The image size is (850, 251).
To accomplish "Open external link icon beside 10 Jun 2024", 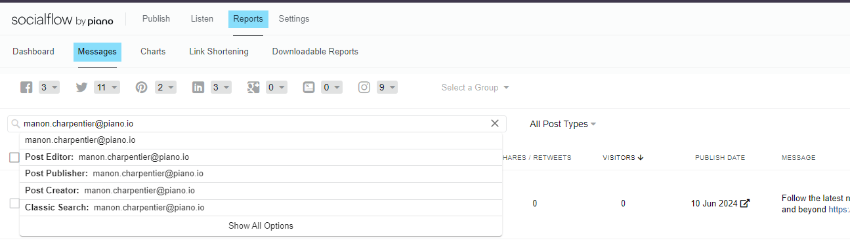I will (x=745, y=203).
